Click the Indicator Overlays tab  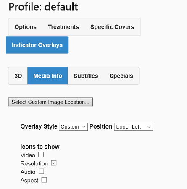(37, 45)
